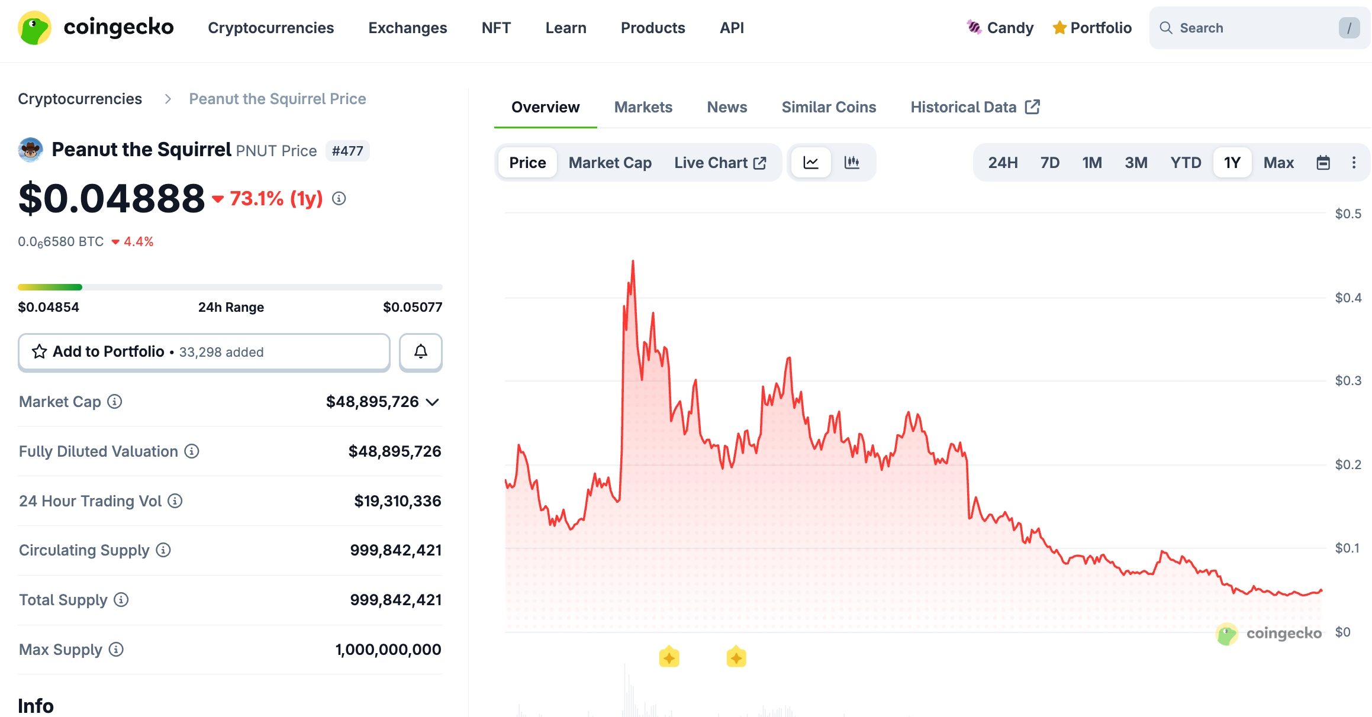The width and height of the screenshot is (1372, 717).
Task: Add Peanut the Squirrel to Portfolio
Action: coord(204,352)
